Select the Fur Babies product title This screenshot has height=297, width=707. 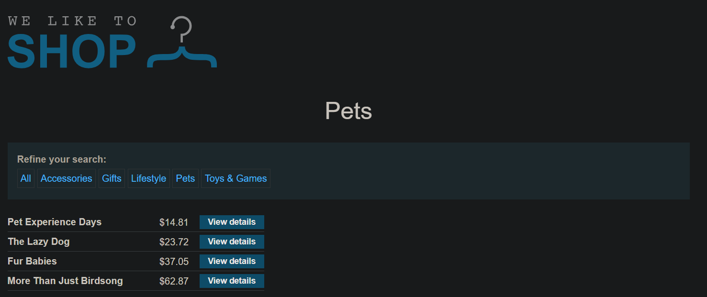tap(32, 261)
